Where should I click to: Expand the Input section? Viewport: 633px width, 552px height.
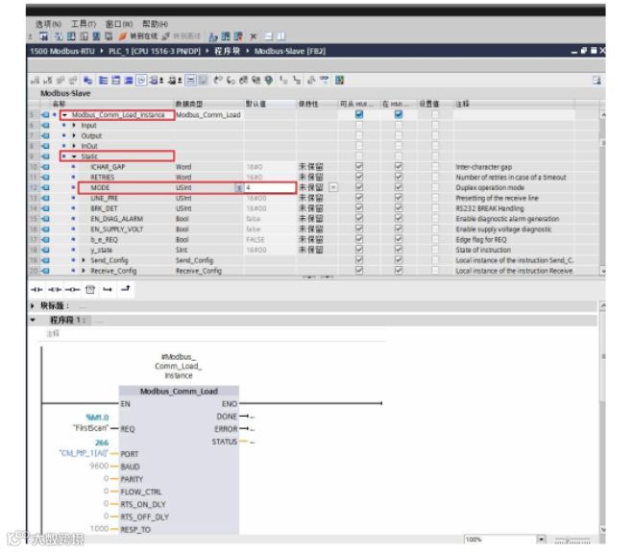(74, 126)
